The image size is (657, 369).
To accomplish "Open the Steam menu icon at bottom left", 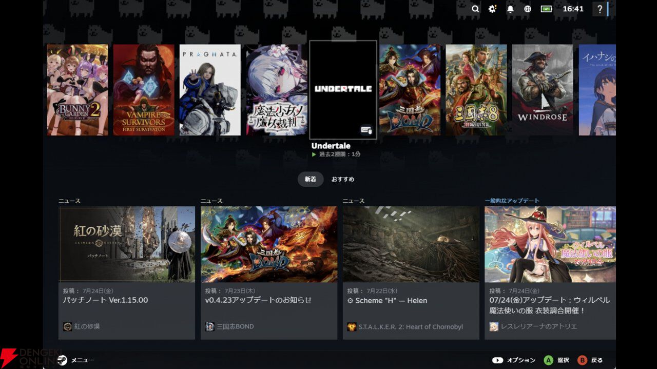I will pos(62,360).
